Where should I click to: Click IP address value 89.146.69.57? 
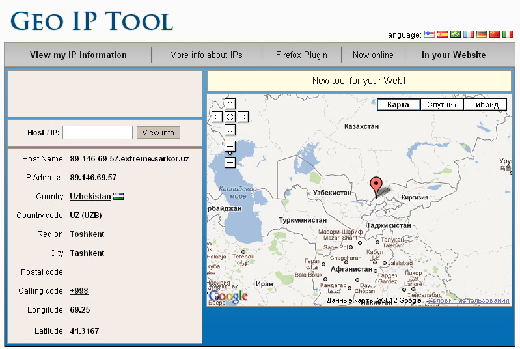click(93, 178)
